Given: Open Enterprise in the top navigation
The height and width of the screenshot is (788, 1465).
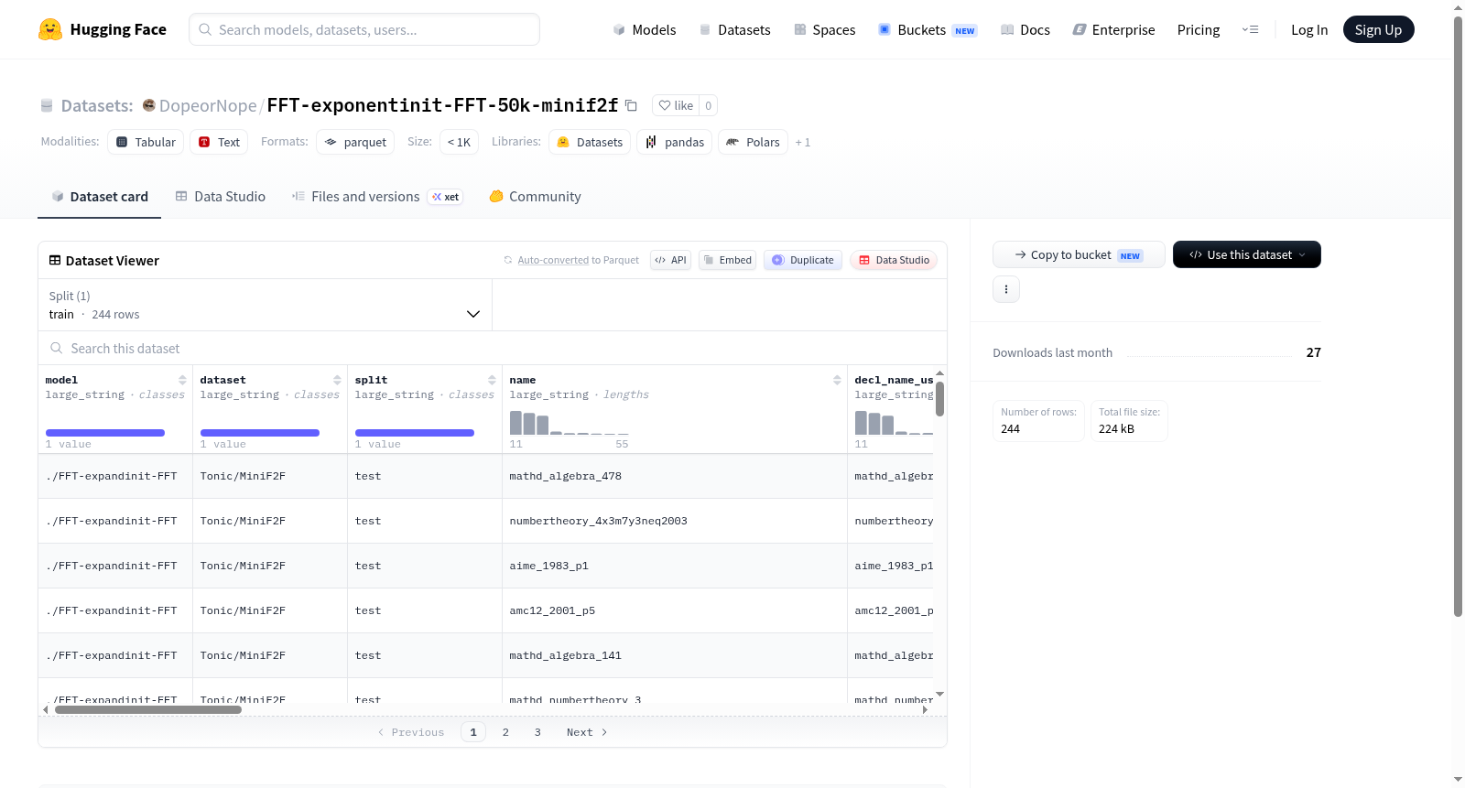Looking at the screenshot, I should [x=1113, y=29].
